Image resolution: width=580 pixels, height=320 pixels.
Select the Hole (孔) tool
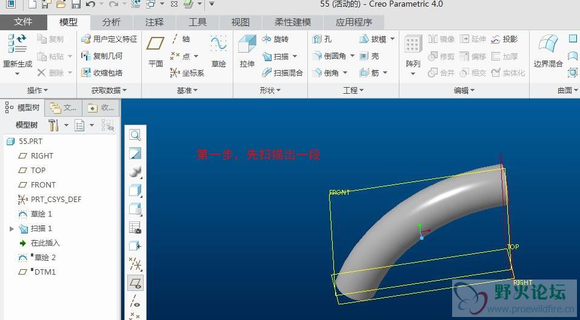click(x=322, y=39)
